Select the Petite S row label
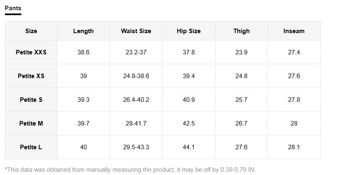 (x=31, y=100)
